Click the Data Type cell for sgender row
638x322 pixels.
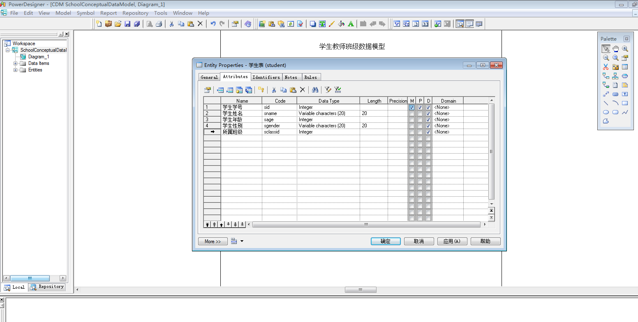pyautogui.click(x=328, y=126)
